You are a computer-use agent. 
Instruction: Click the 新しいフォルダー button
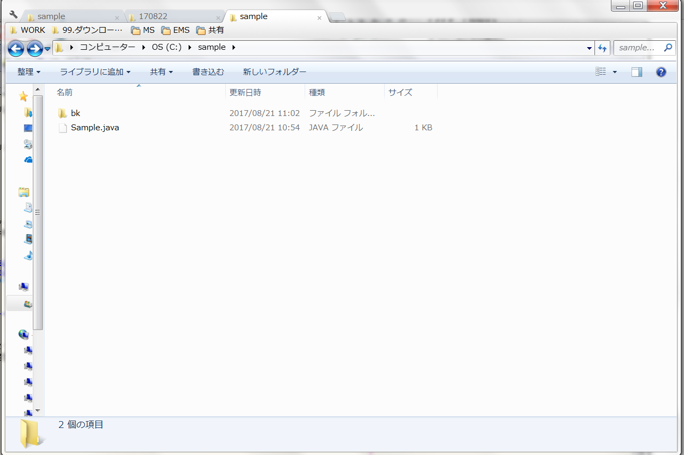click(274, 72)
